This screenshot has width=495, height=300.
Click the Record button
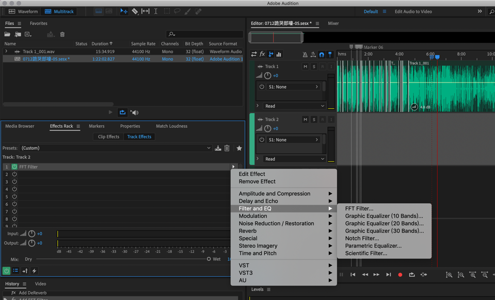click(x=400, y=275)
